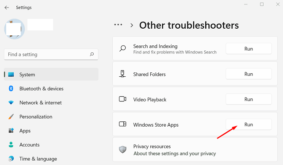The width and height of the screenshot is (283, 165).
Task: Run the Shared Folders troubleshooter
Action: click(249, 74)
